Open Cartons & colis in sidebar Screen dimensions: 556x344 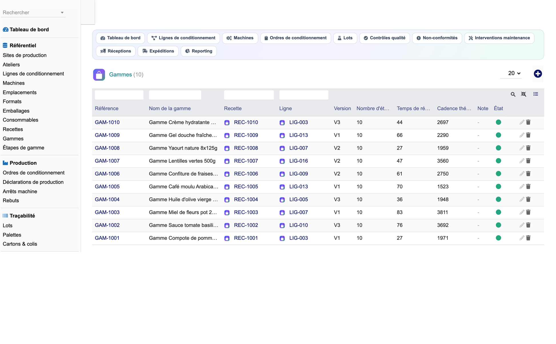(x=20, y=244)
